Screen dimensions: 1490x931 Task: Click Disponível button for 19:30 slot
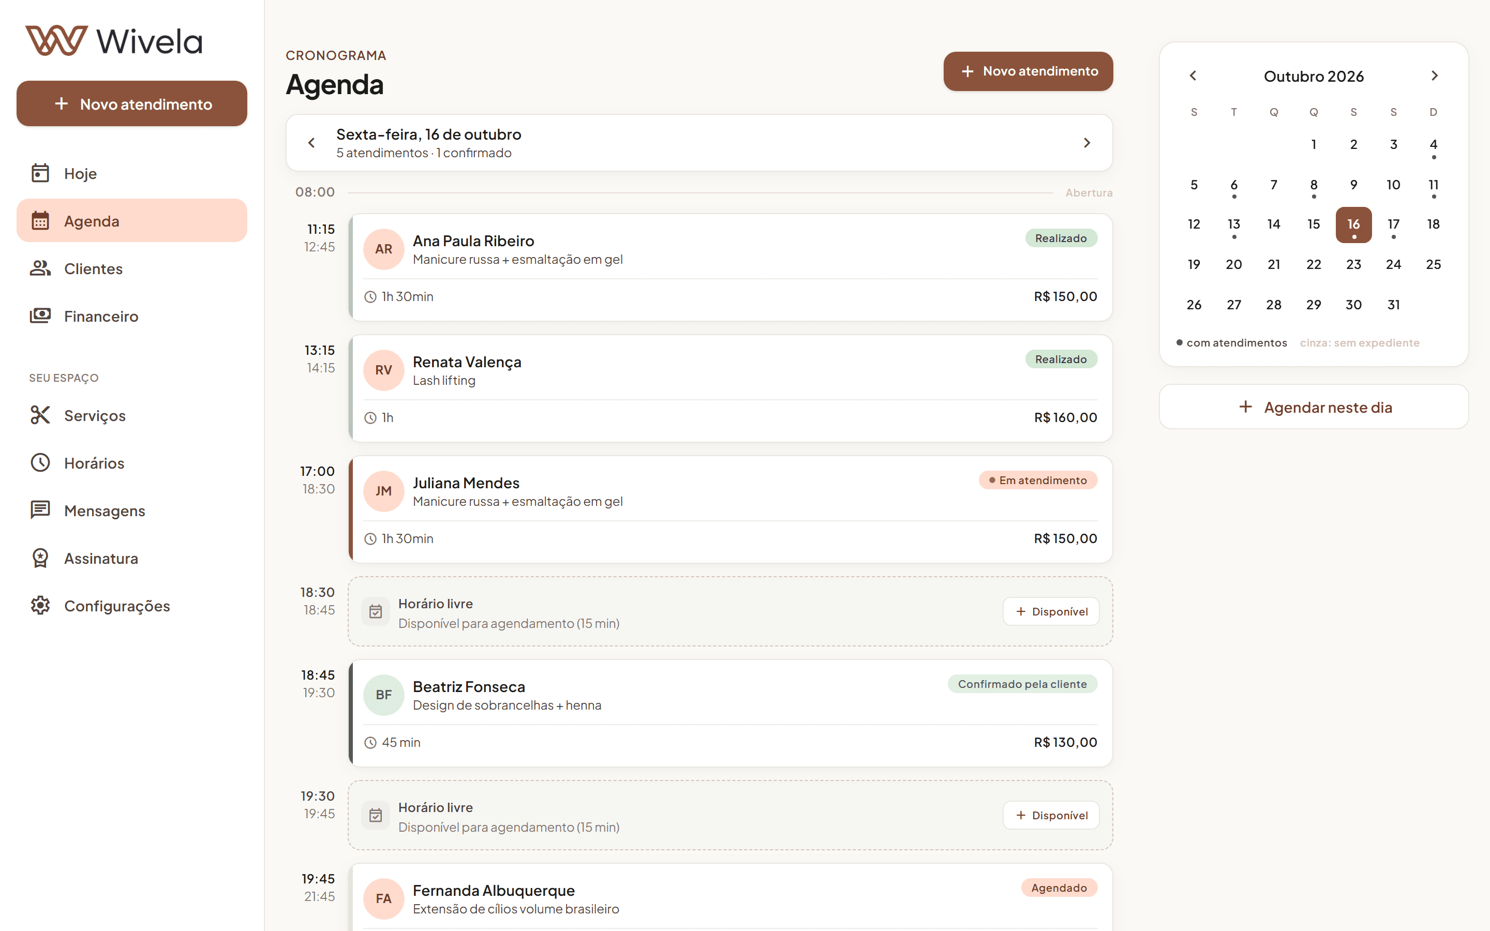coord(1051,815)
